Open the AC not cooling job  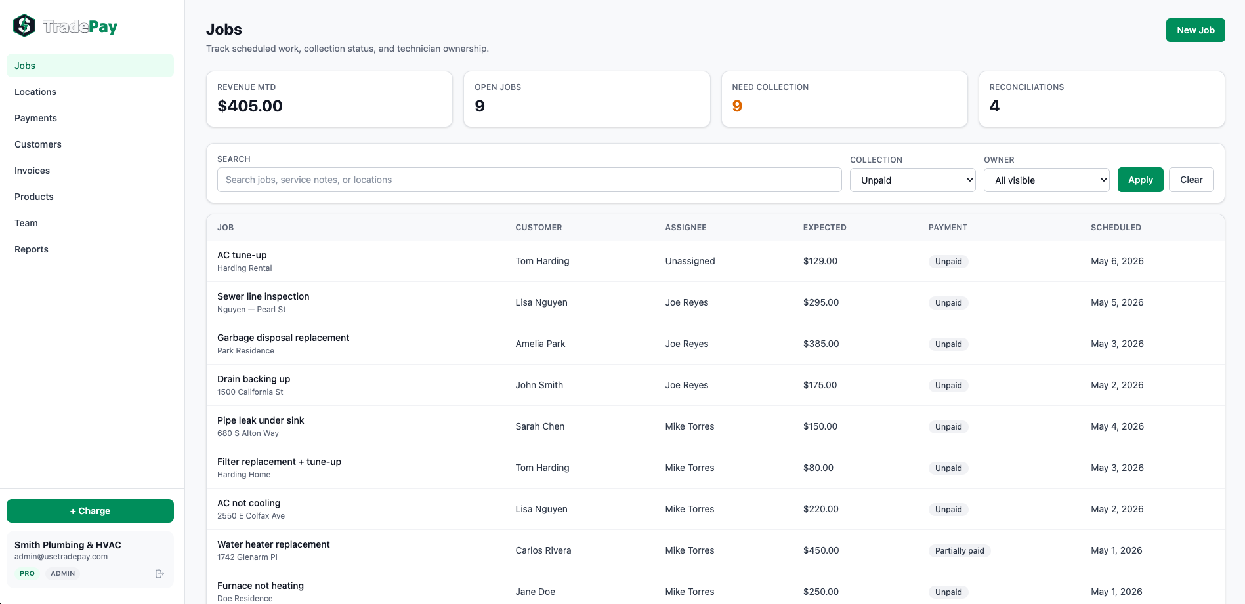[249, 503]
